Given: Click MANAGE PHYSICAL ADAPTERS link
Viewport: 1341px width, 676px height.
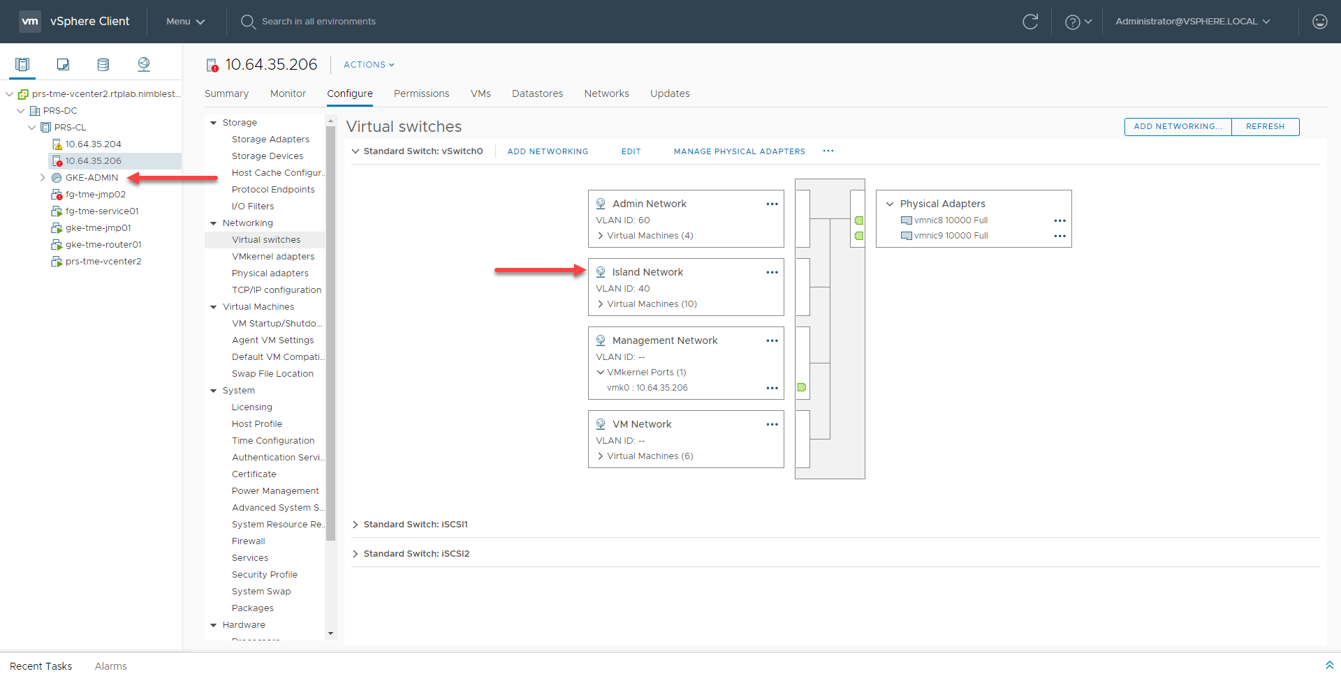Looking at the screenshot, I should tap(739, 151).
